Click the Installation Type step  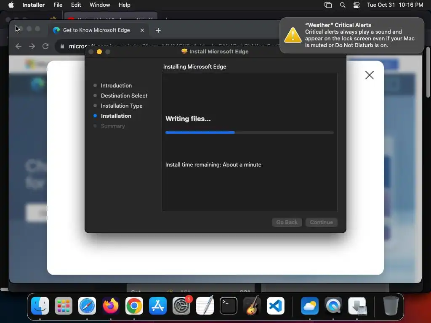pos(122,106)
